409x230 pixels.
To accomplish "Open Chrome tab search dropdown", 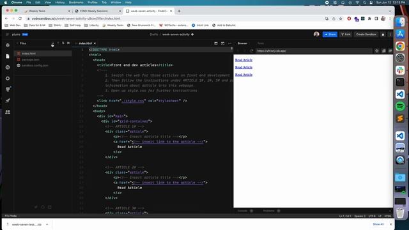I will click(x=390, y=11).
